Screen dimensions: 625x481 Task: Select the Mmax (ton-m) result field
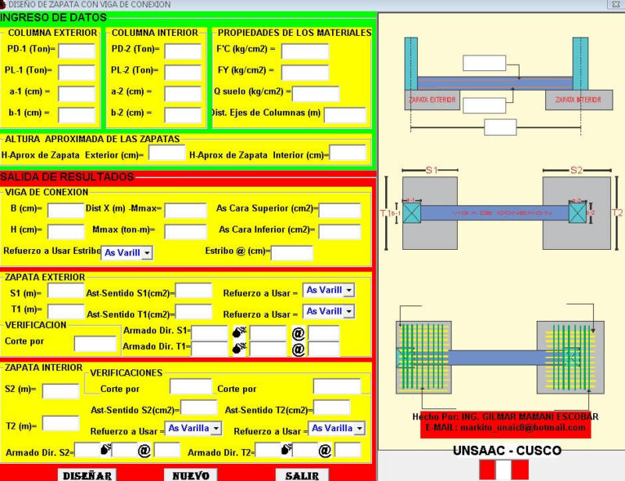[186, 232]
